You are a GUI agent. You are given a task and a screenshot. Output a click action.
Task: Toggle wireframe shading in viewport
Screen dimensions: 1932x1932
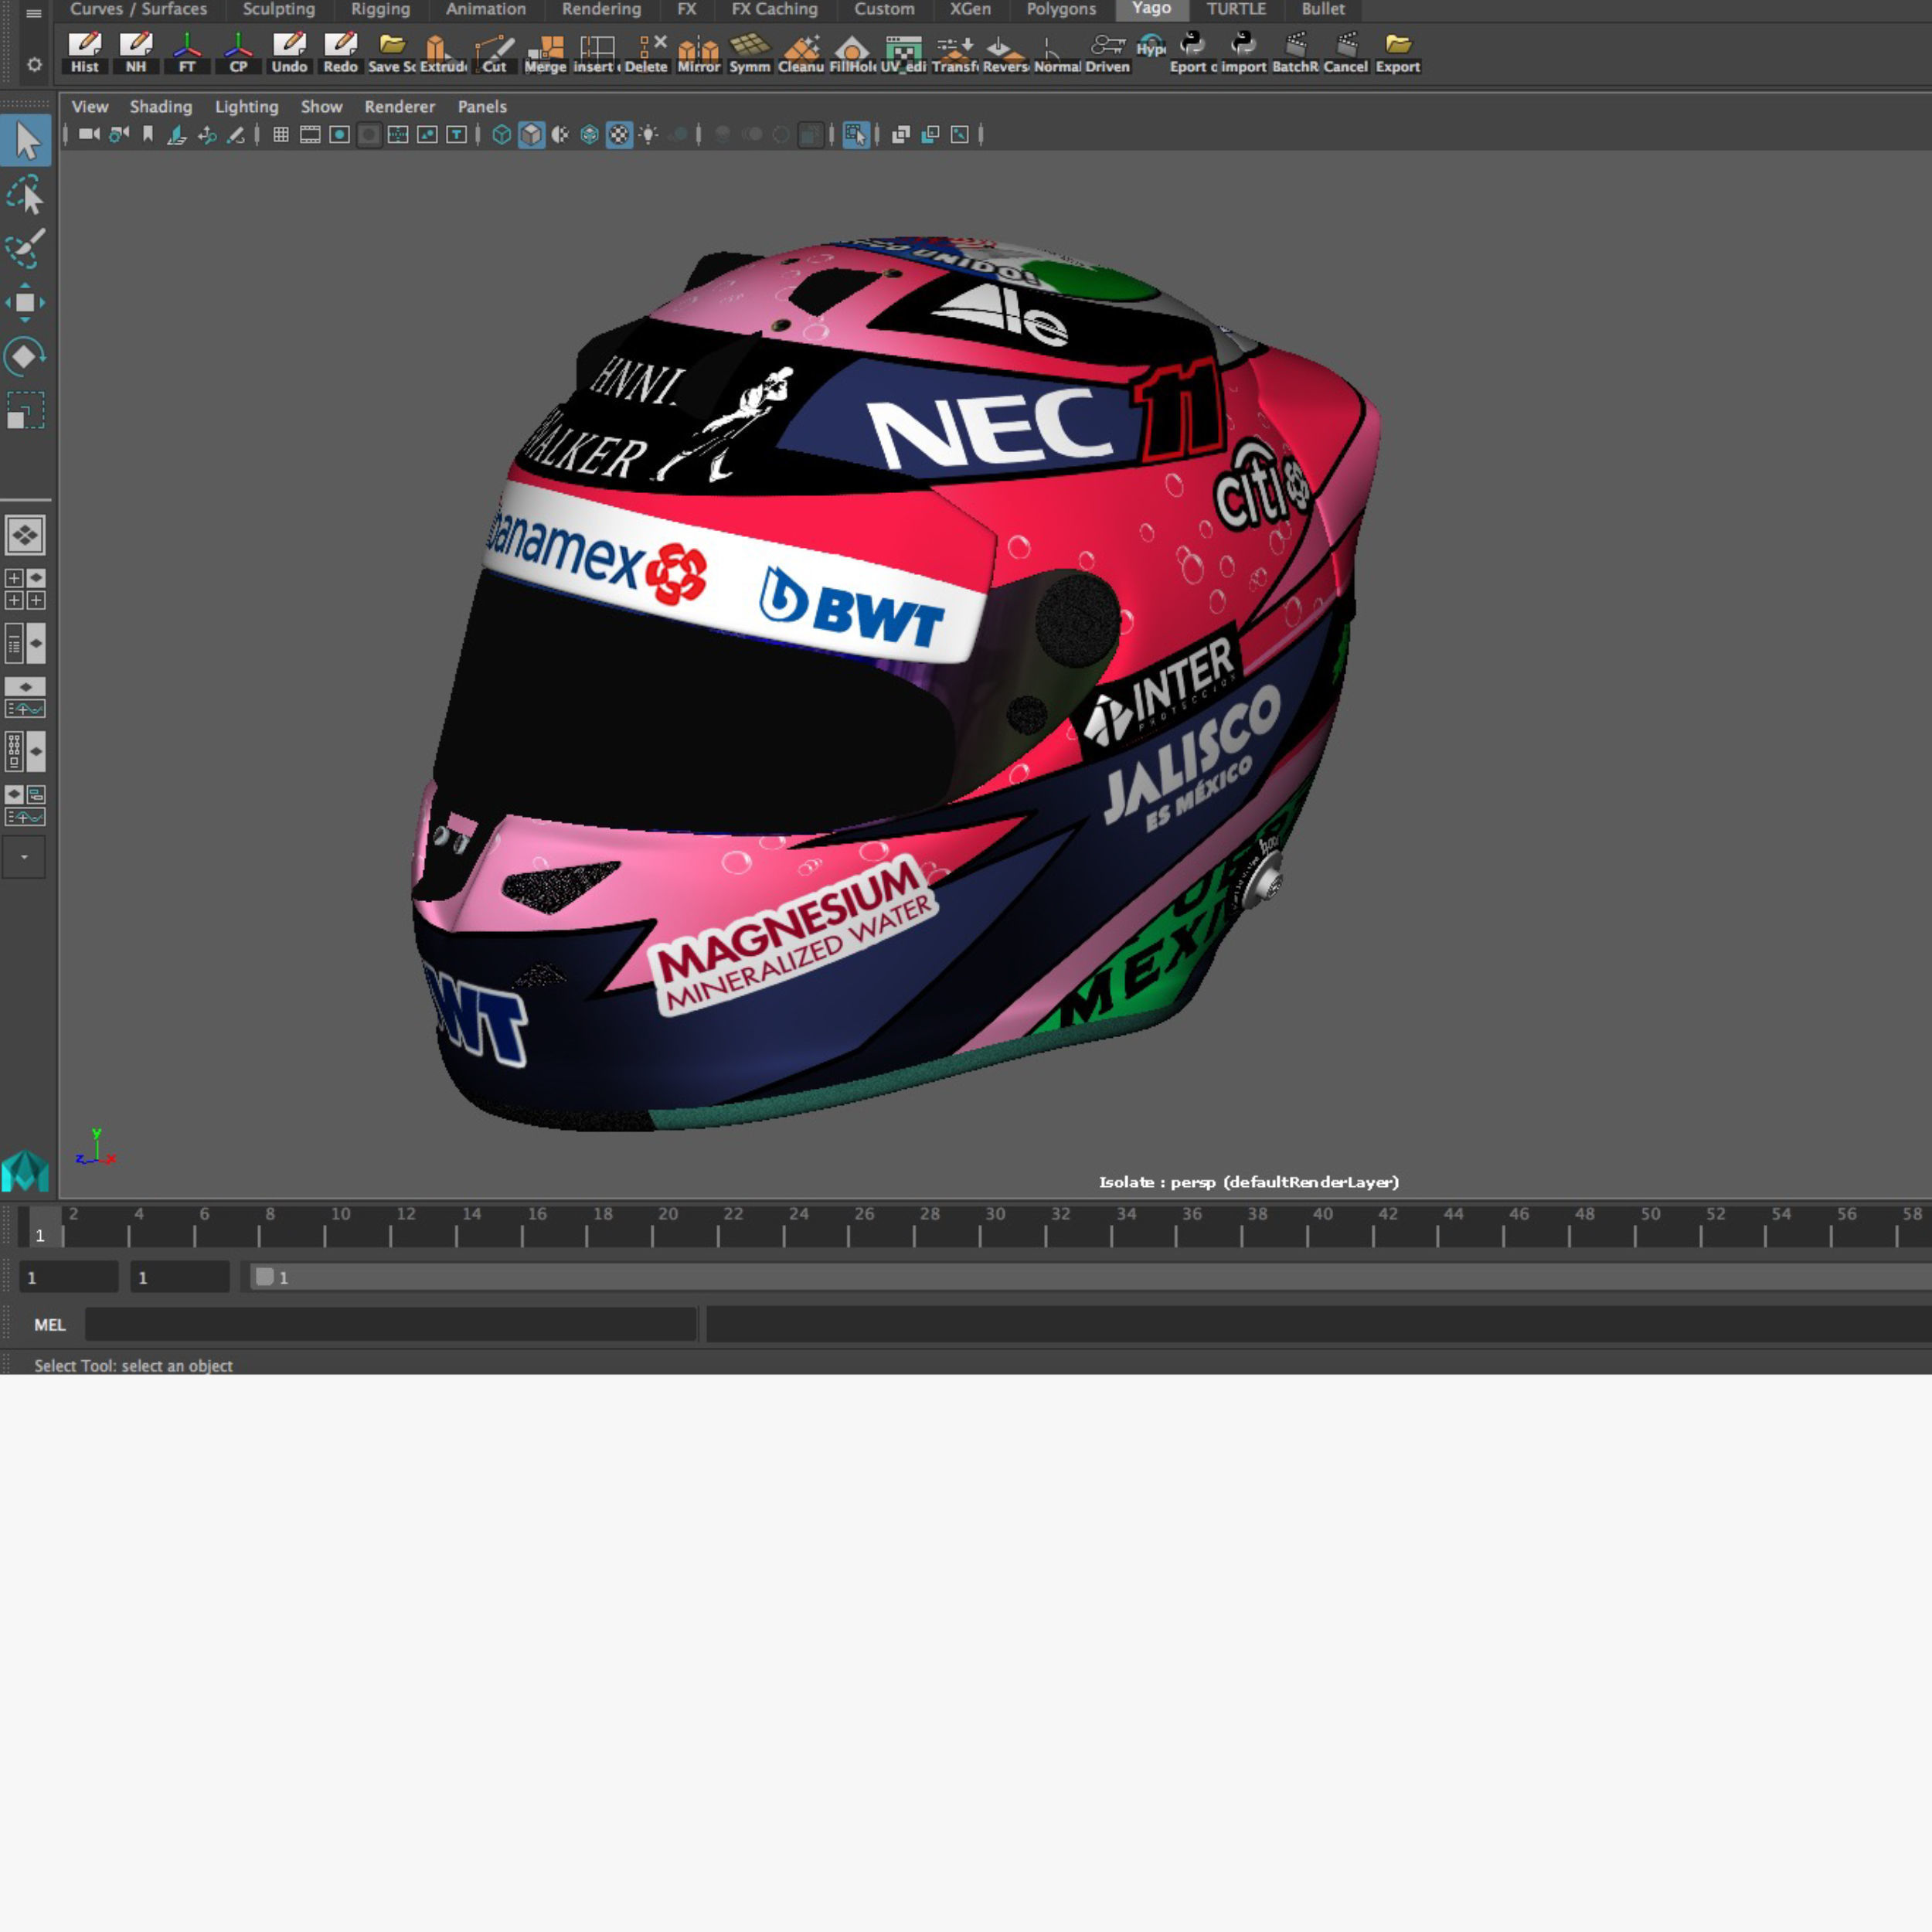click(502, 134)
